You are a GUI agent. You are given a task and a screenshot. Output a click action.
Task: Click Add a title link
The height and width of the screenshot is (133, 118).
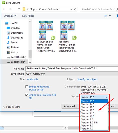[x=33, y=79]
